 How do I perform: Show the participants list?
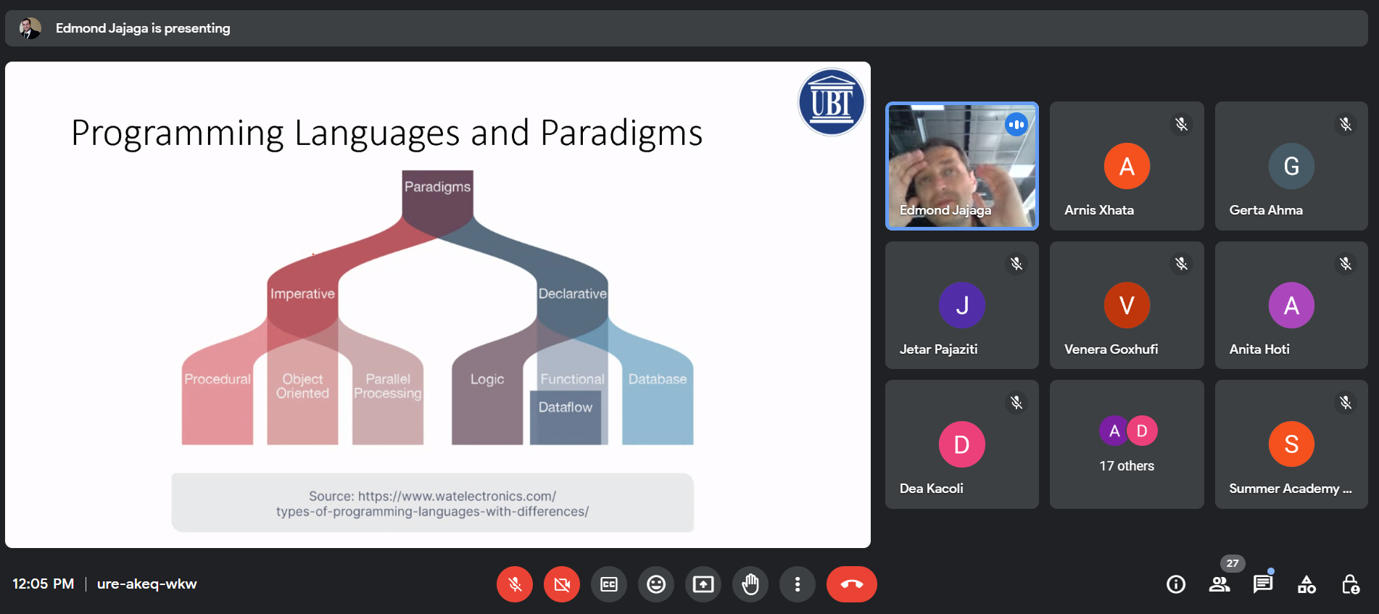(1219, 584)
